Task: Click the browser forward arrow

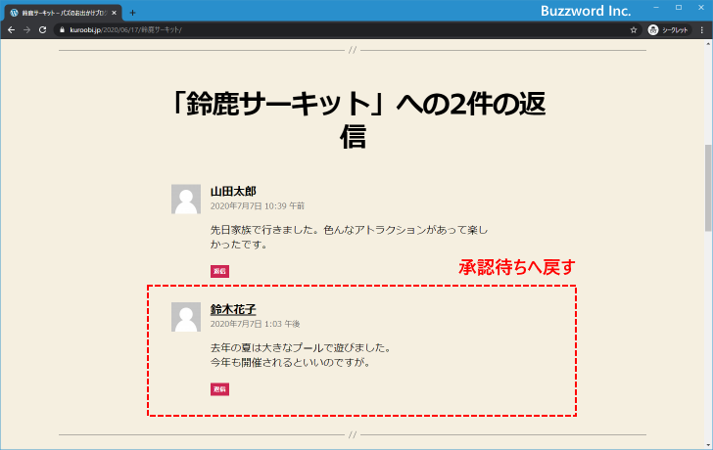Action: tap(26, 30)
